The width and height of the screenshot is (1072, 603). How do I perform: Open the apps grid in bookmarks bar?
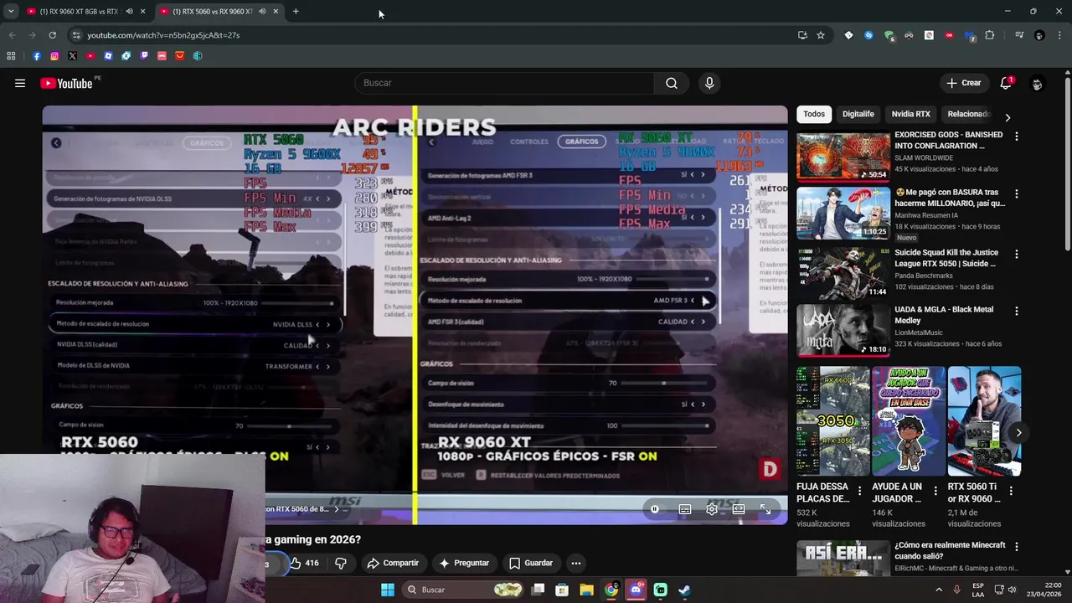(11, 56)
